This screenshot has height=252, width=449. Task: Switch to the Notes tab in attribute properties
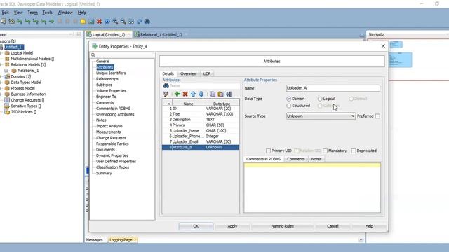point(316,159)
